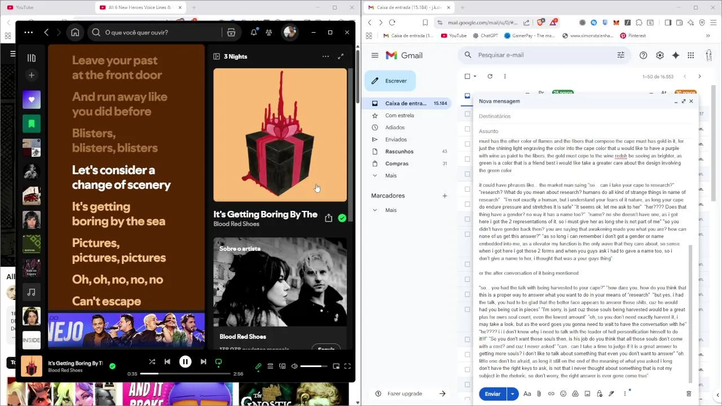Open formatting options Aa in compose
Viewport: 722px width, 406px height.
click(x=527, y=394)
